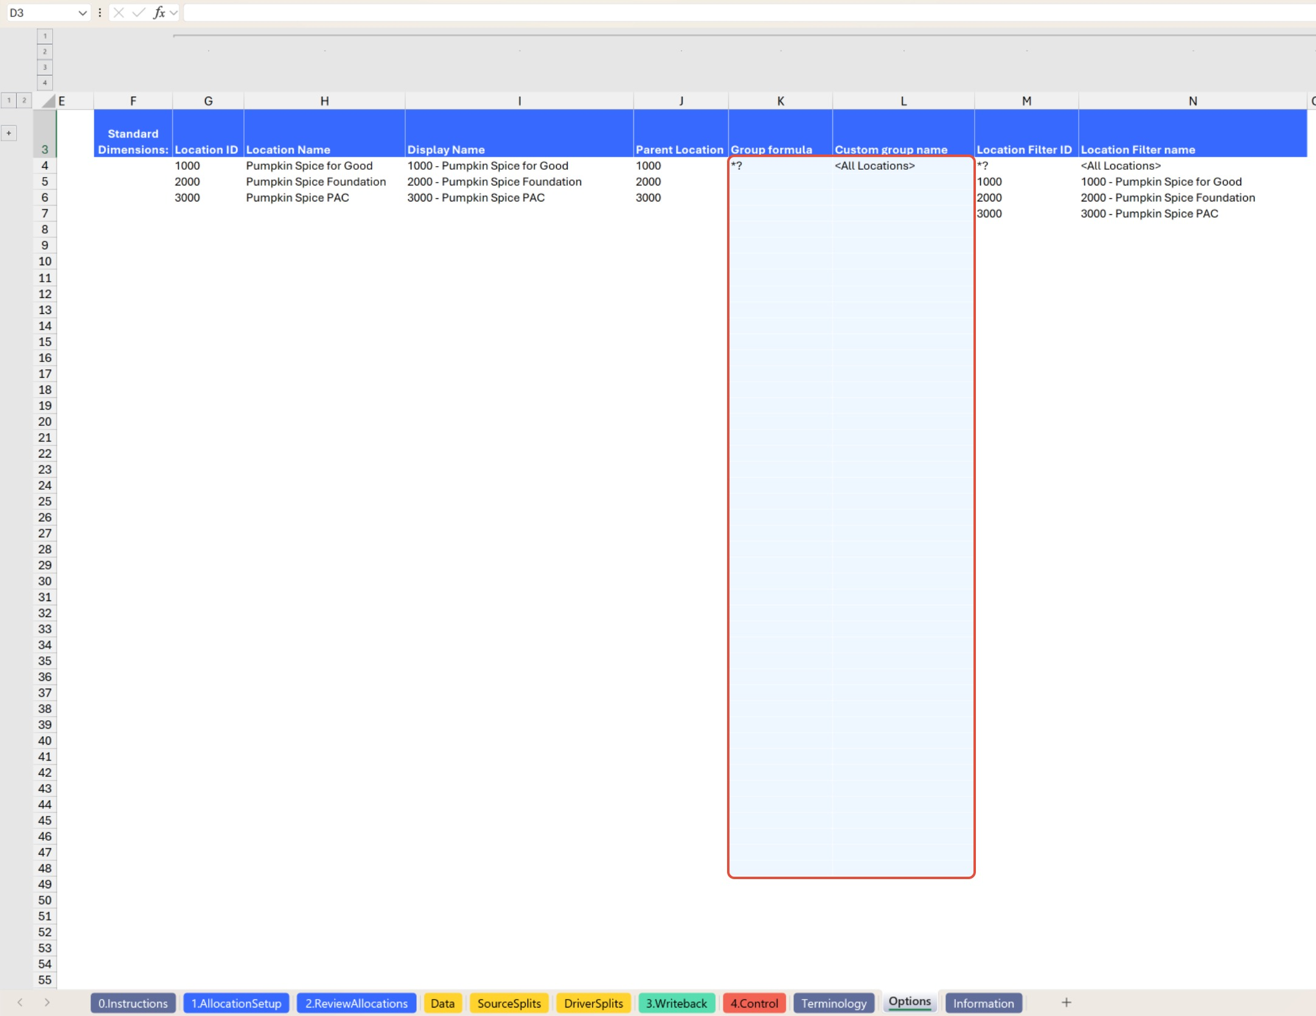This screenshot has width=1316, height=1016.
Task: Click the right sheet navigation arrow
Action: 46,1002
